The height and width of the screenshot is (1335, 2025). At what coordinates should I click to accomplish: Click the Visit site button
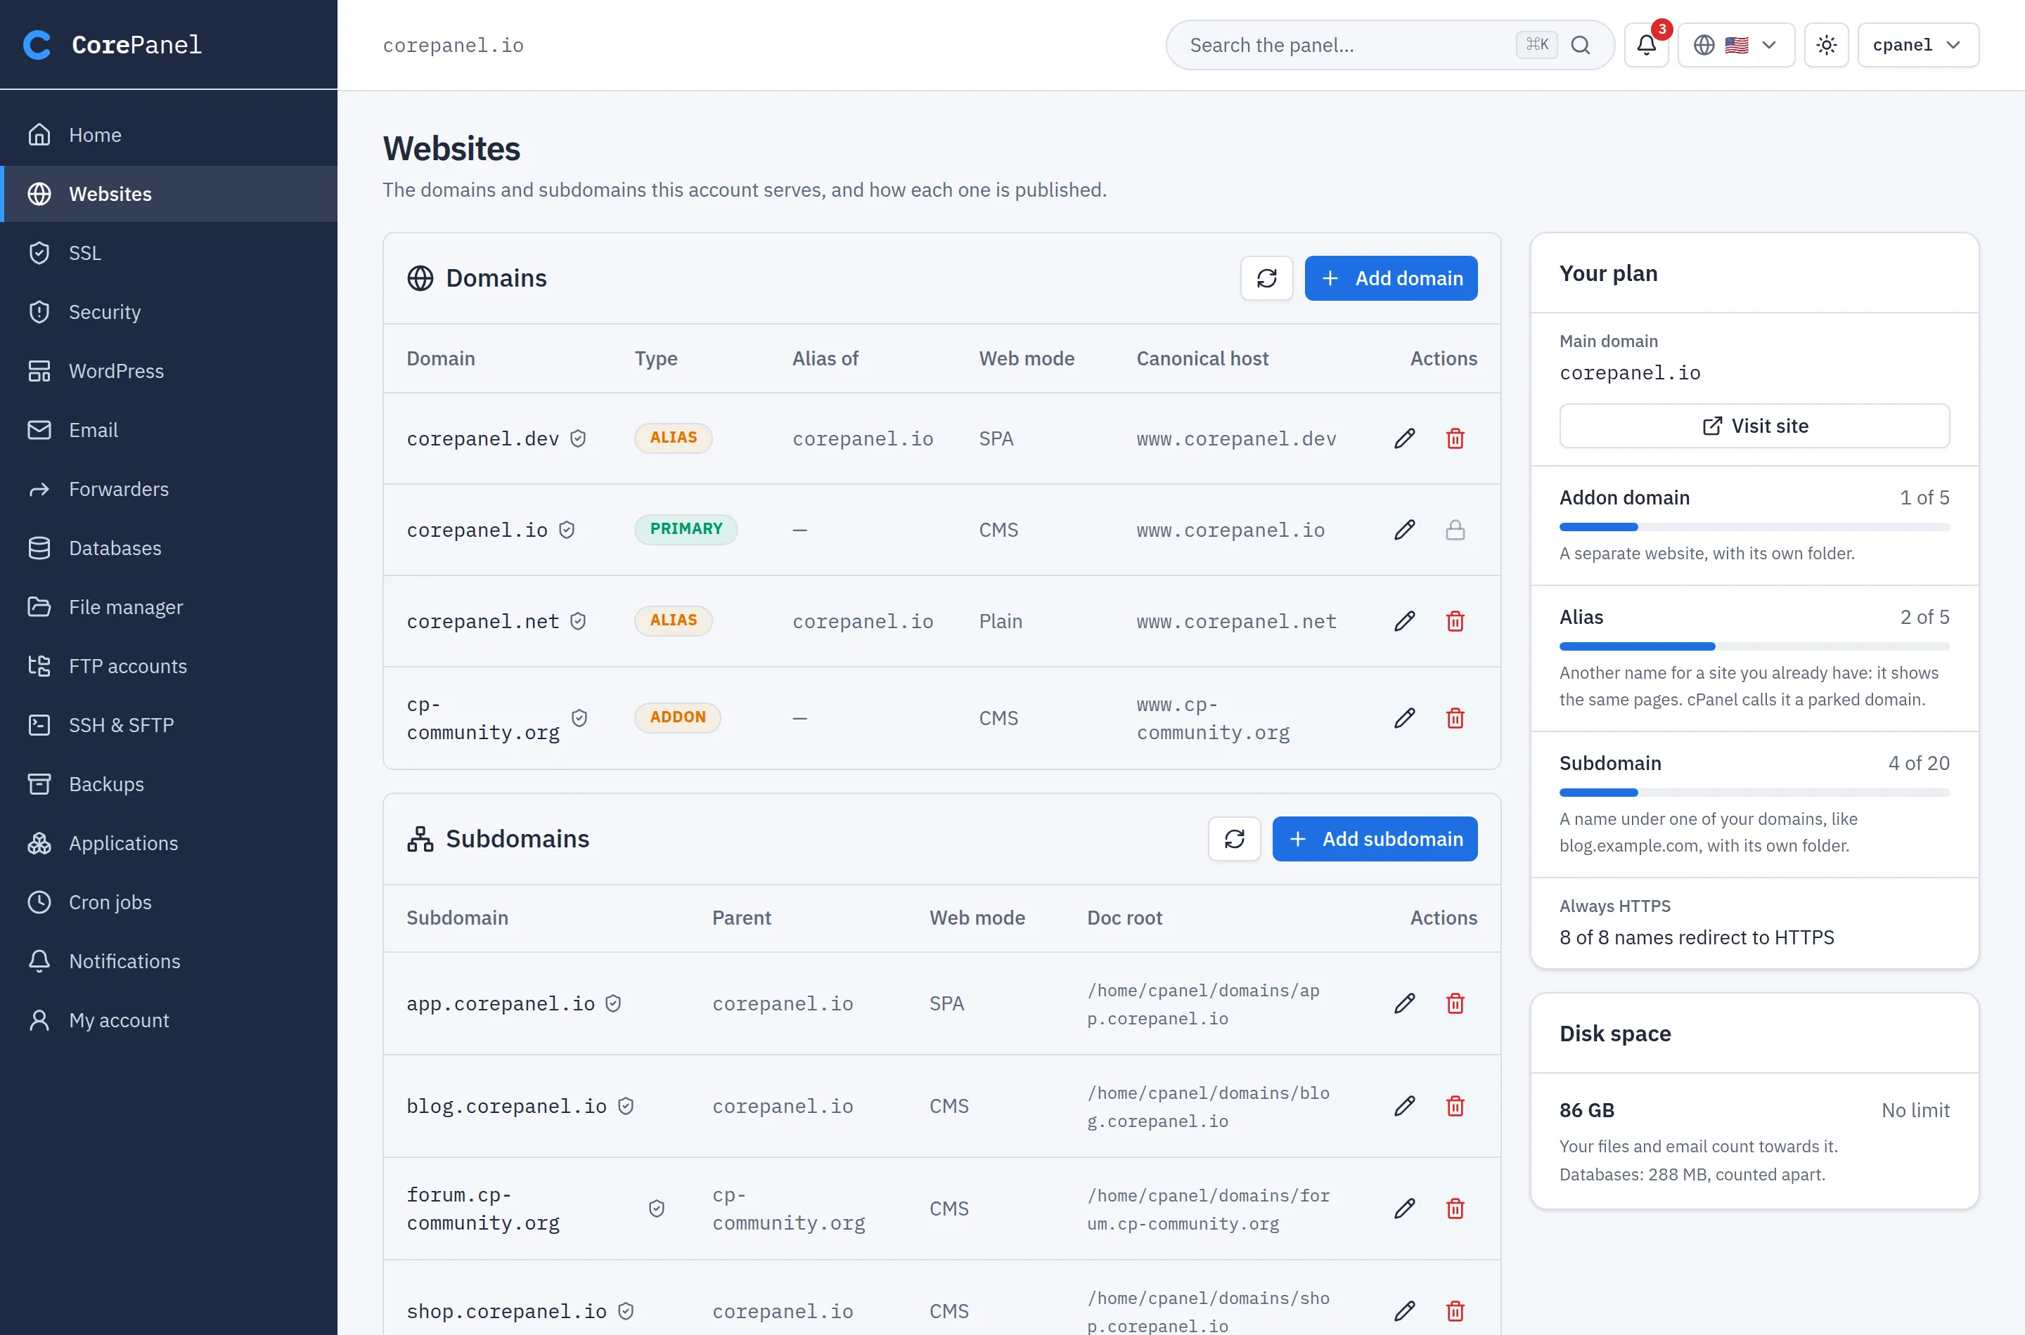tap(1754, 426)
